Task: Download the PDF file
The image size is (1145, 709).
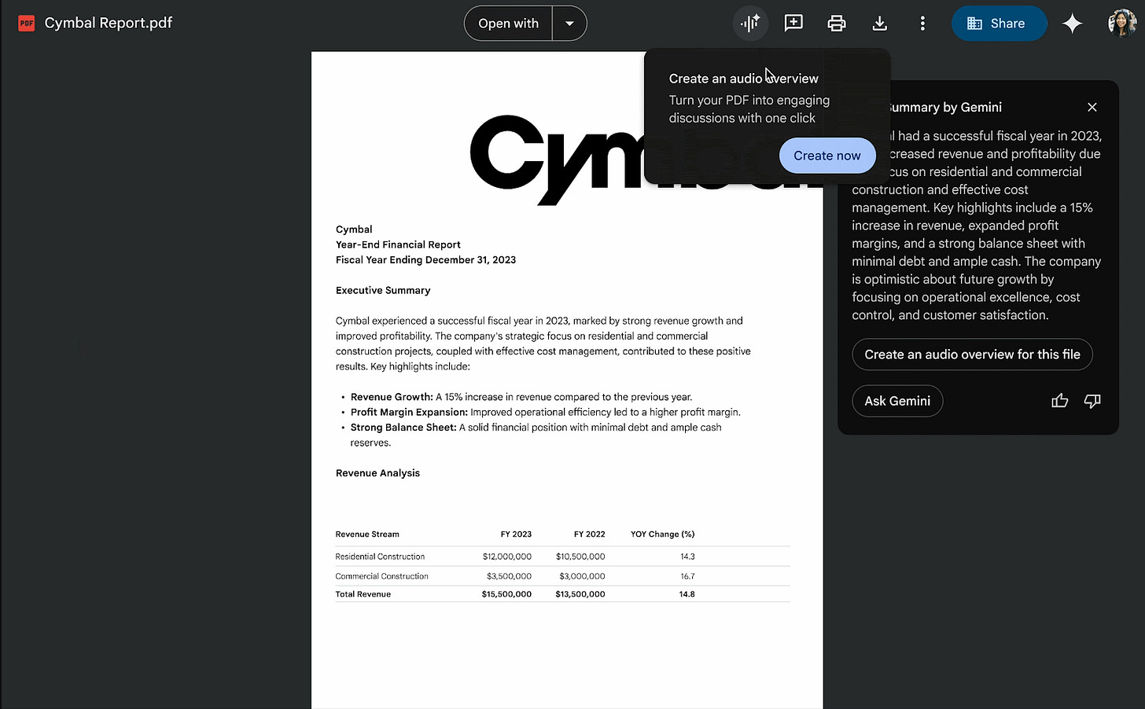Action: (x=880, y=24)
